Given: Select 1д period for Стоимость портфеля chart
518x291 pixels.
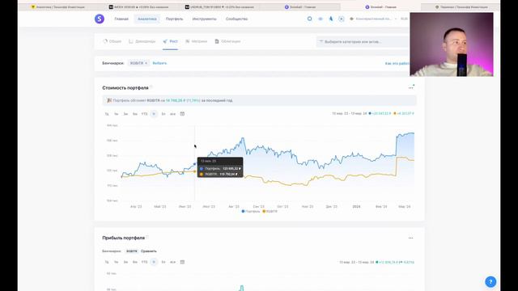Looking at the screenshot, I should 107,114.
